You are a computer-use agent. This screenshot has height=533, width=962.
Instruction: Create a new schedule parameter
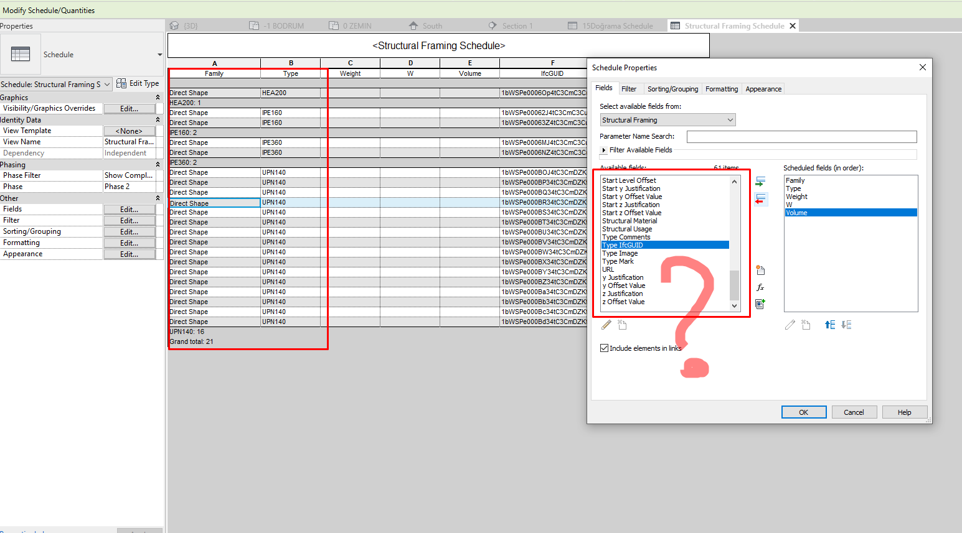tap(760, 270)
